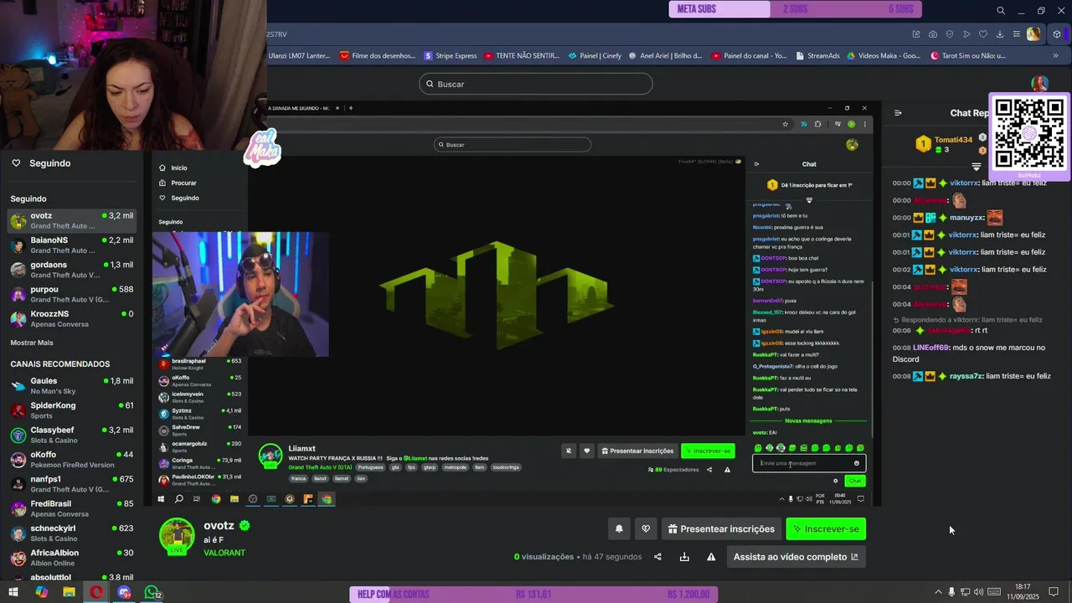Open oKoffo recommended channel in the sidebar

coord(71,459)
